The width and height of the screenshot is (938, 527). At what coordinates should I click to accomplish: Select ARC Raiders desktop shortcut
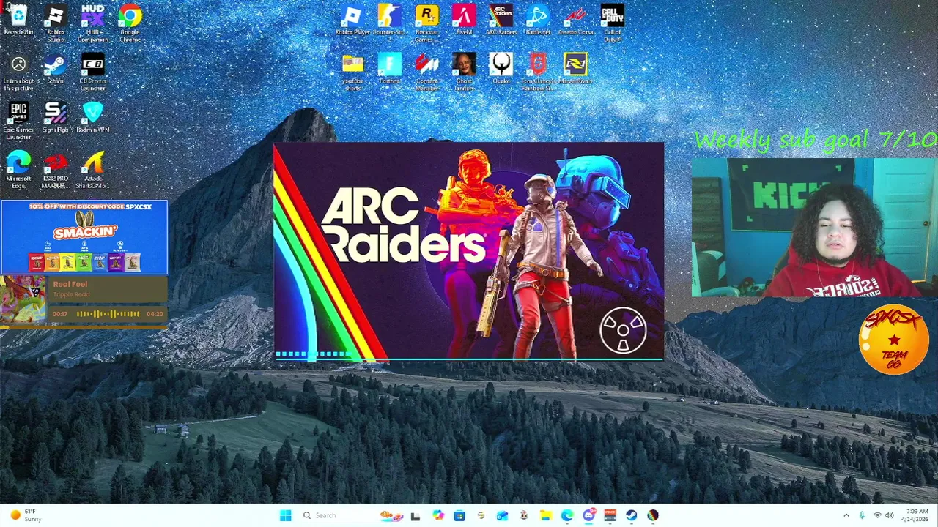coord(501,20)
